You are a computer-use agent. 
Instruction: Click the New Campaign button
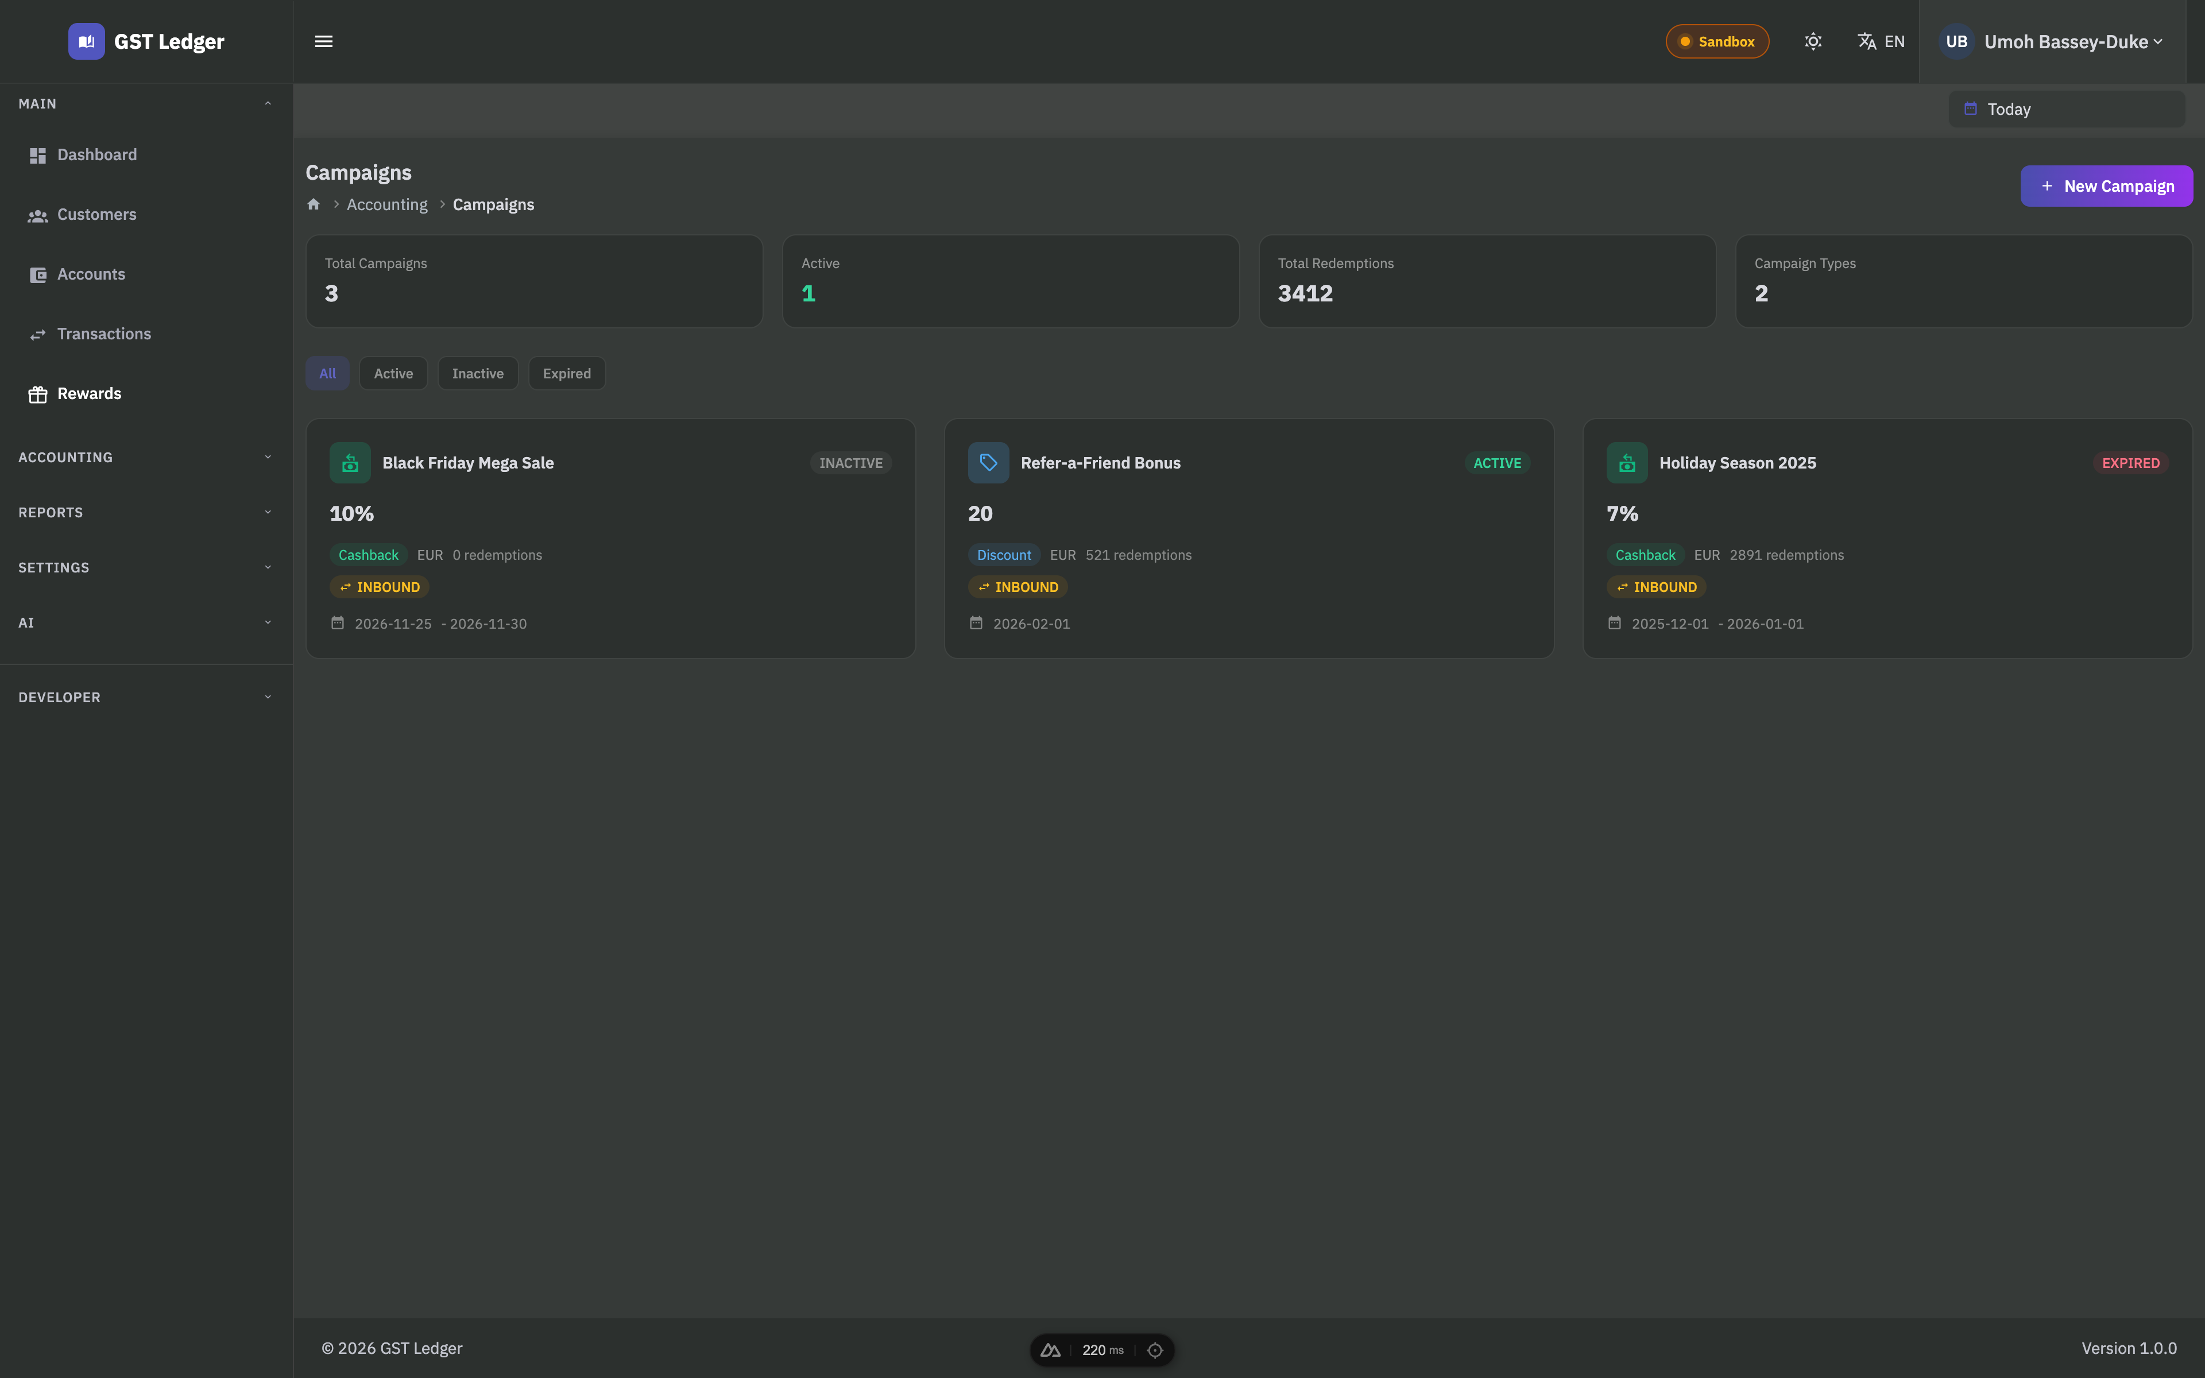coord(2106,186)
